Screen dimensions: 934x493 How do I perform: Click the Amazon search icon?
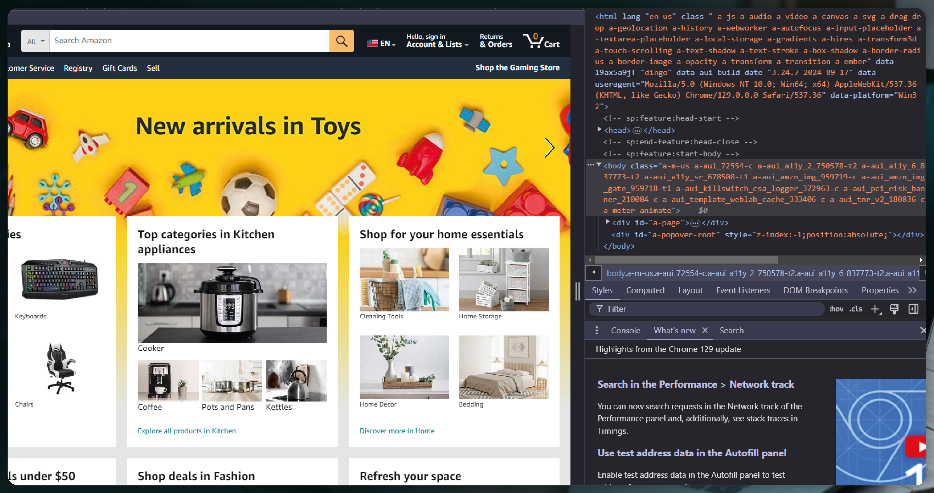pos(342,40)
